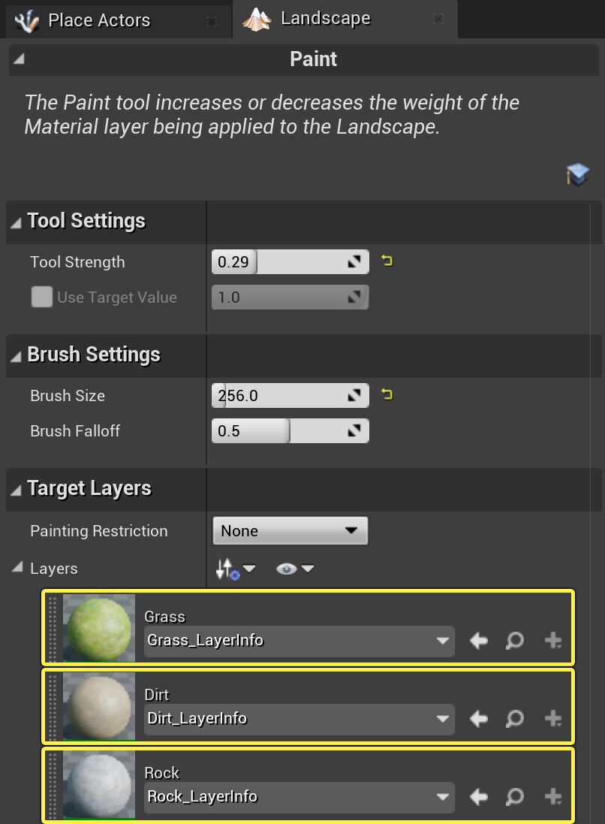Switch to the Place Actors tab

(99, 20)
